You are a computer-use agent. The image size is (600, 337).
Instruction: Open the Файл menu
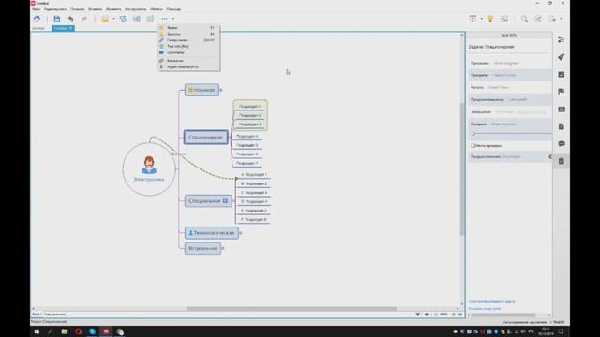[x=37, y=9]
